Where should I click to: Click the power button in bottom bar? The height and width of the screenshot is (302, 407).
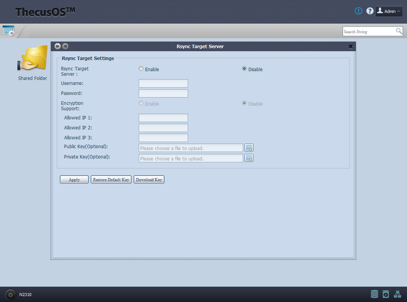(x=10, y=294)
